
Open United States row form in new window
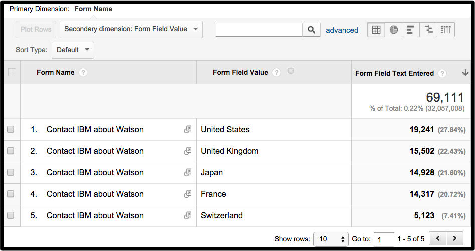click(x=188, y=129)
